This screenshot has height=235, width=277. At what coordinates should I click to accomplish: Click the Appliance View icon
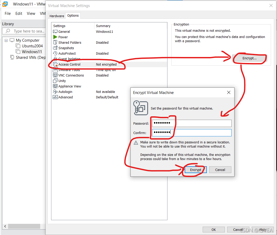pyautogui.click(x=55, y=86)
